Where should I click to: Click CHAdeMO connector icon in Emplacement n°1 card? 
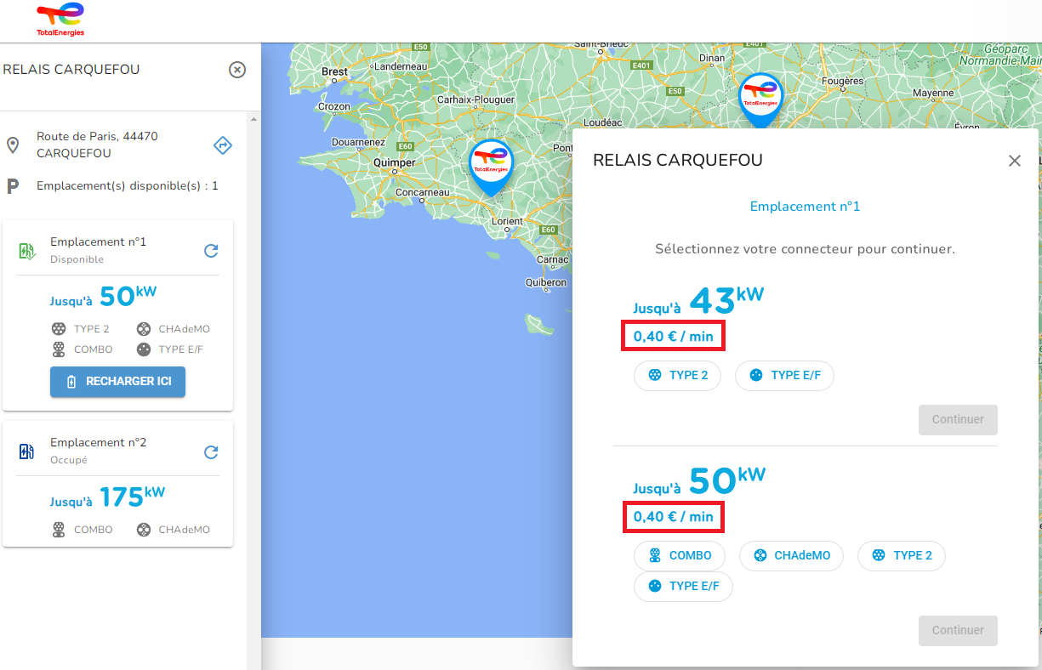143,329
